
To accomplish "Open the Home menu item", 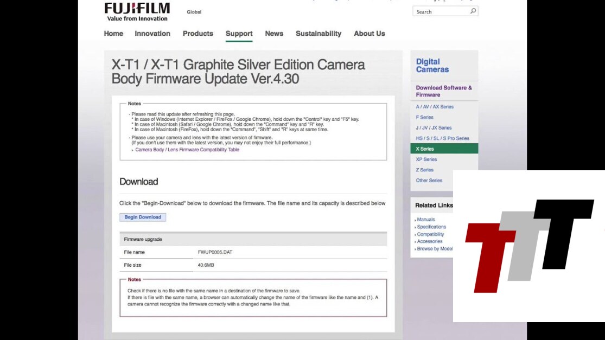I will pos(113,34).
